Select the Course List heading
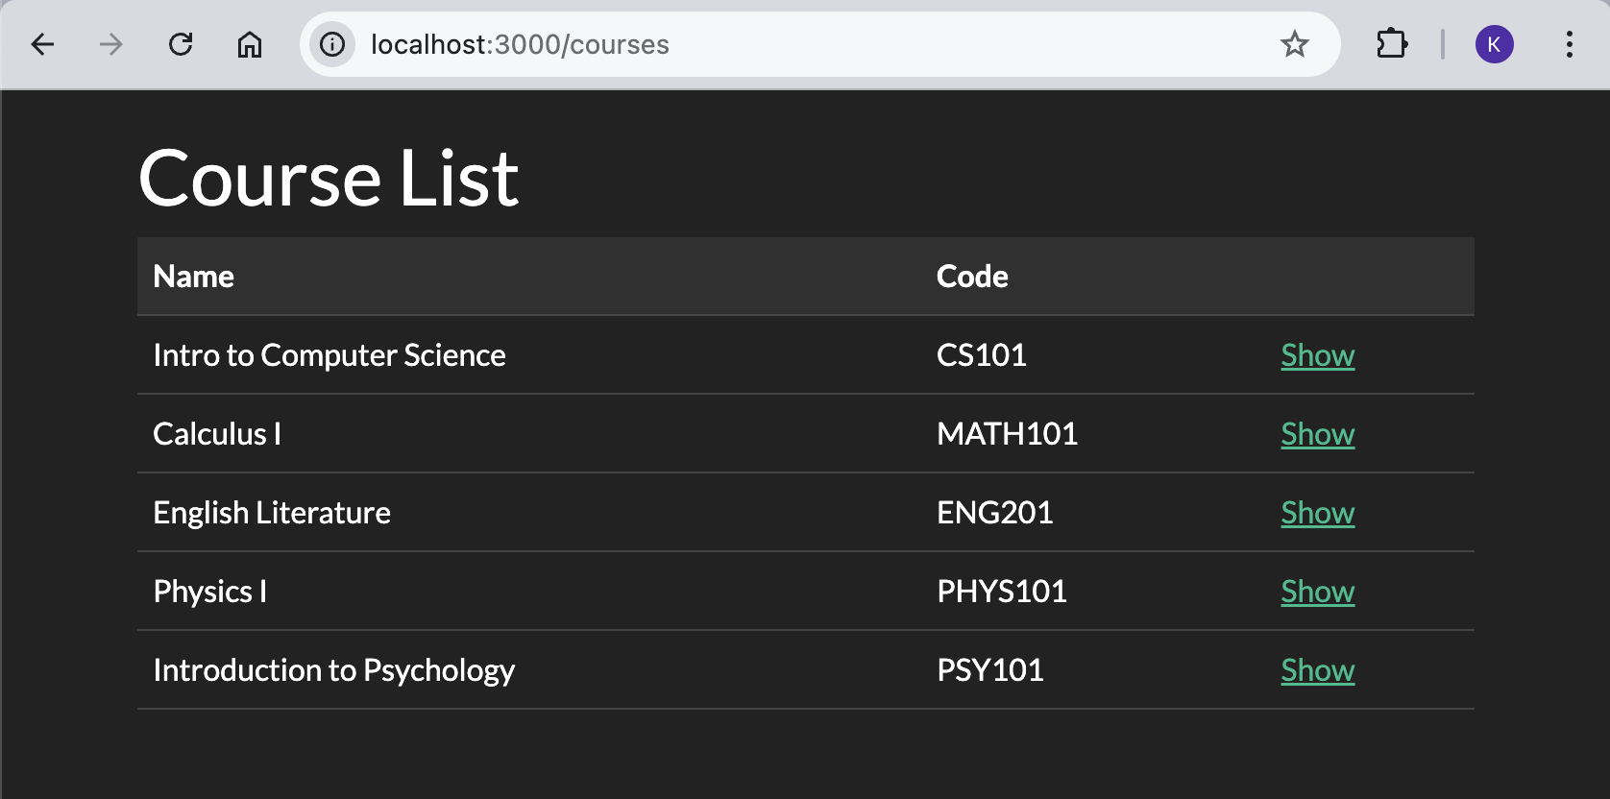 coord(329,178)
